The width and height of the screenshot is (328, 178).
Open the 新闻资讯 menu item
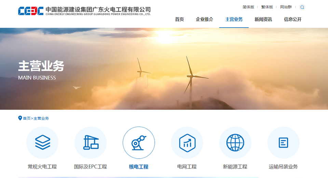pos(263,19)
